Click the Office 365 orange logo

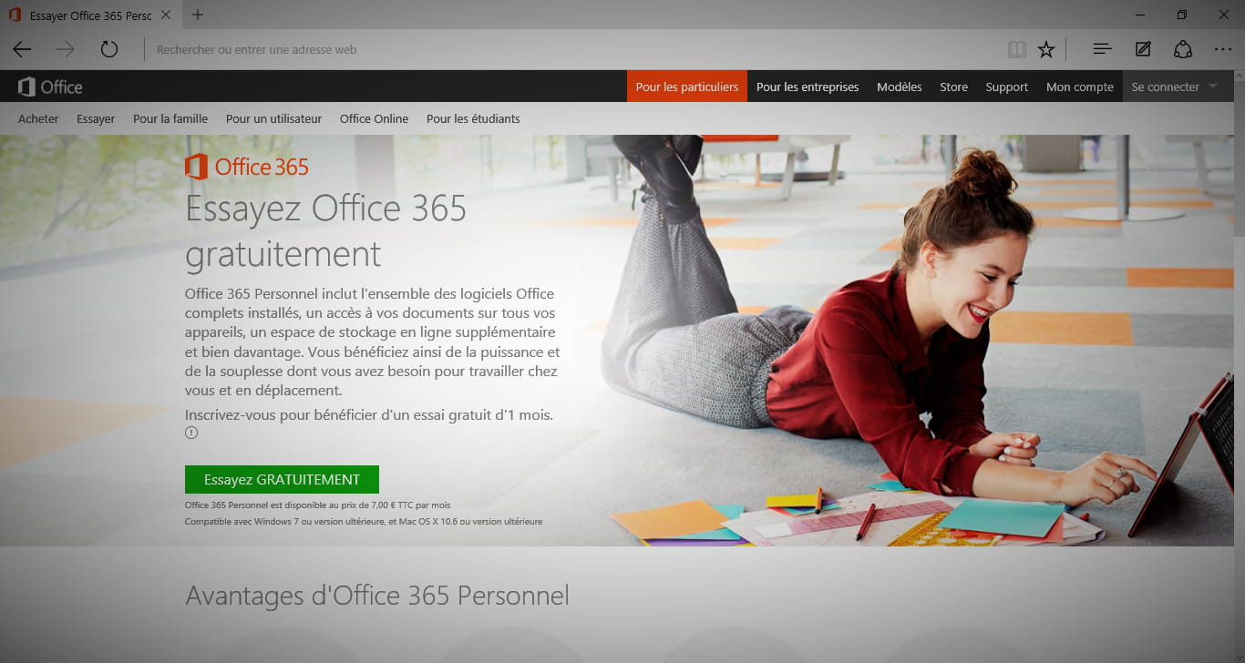coord(247,167)
